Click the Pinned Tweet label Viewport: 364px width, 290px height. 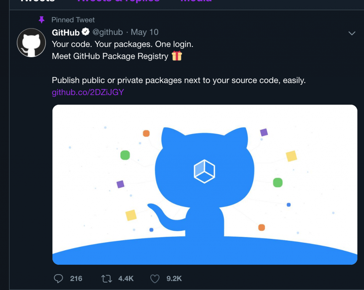[73, 20]
